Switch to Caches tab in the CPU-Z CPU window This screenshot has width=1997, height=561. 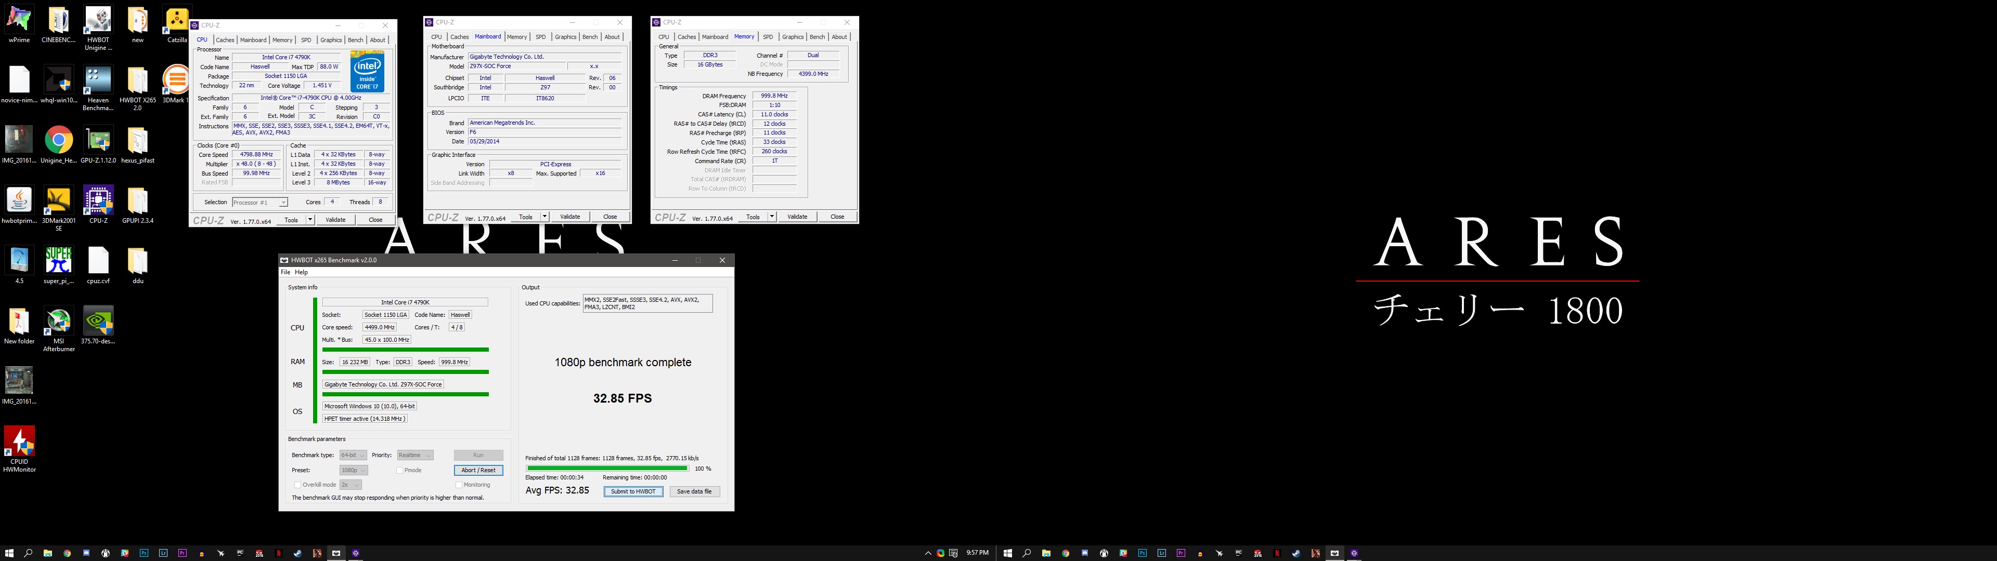pos(225,39)
